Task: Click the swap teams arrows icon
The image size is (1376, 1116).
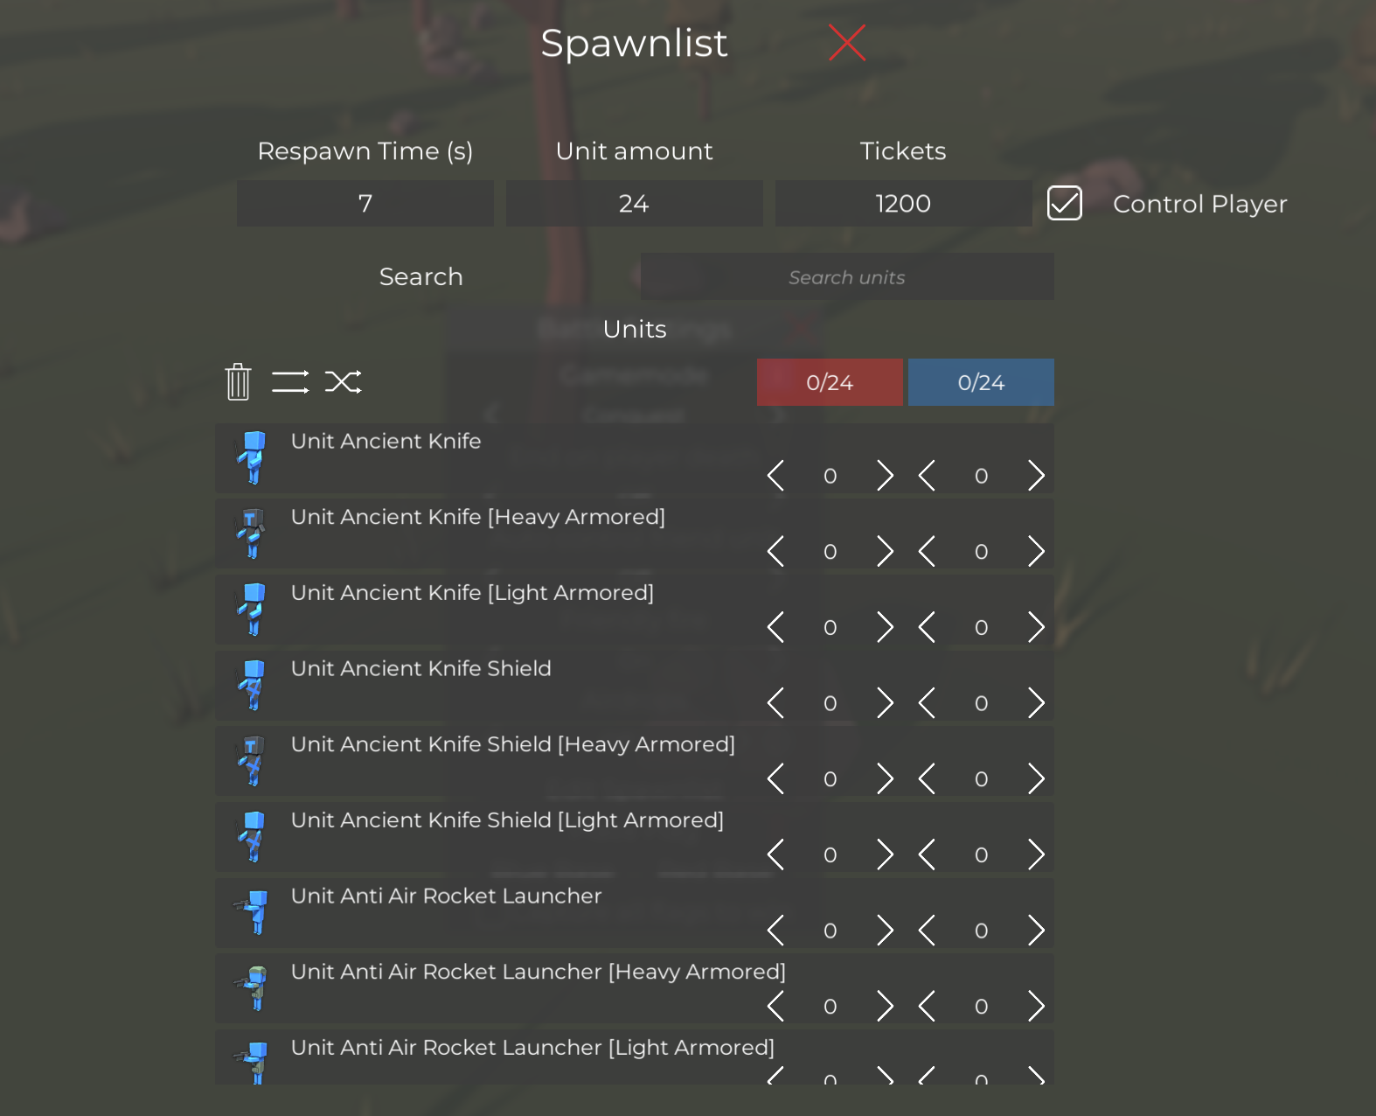Action: [x=290, y=382]
